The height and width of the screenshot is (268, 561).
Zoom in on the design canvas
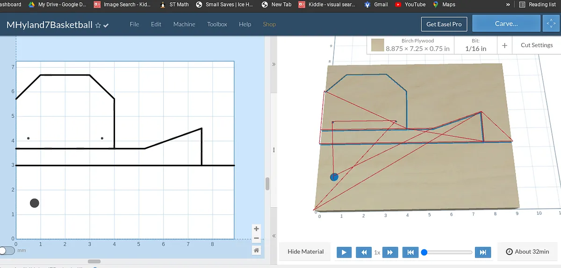point(256,229)
